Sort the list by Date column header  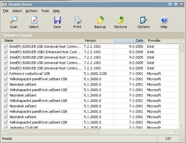(x=129, y=41)
